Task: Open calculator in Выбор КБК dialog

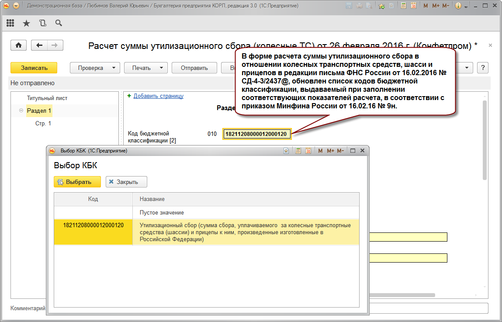Action: click(298, 151)
